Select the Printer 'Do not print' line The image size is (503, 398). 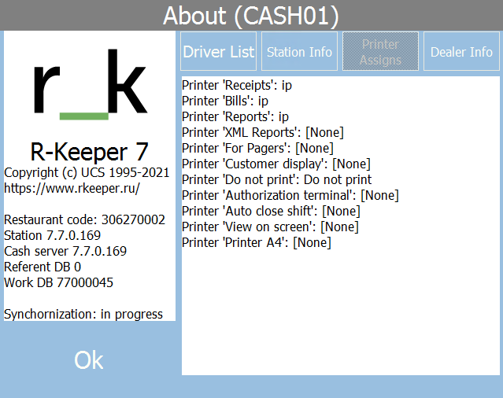(276, 180)
